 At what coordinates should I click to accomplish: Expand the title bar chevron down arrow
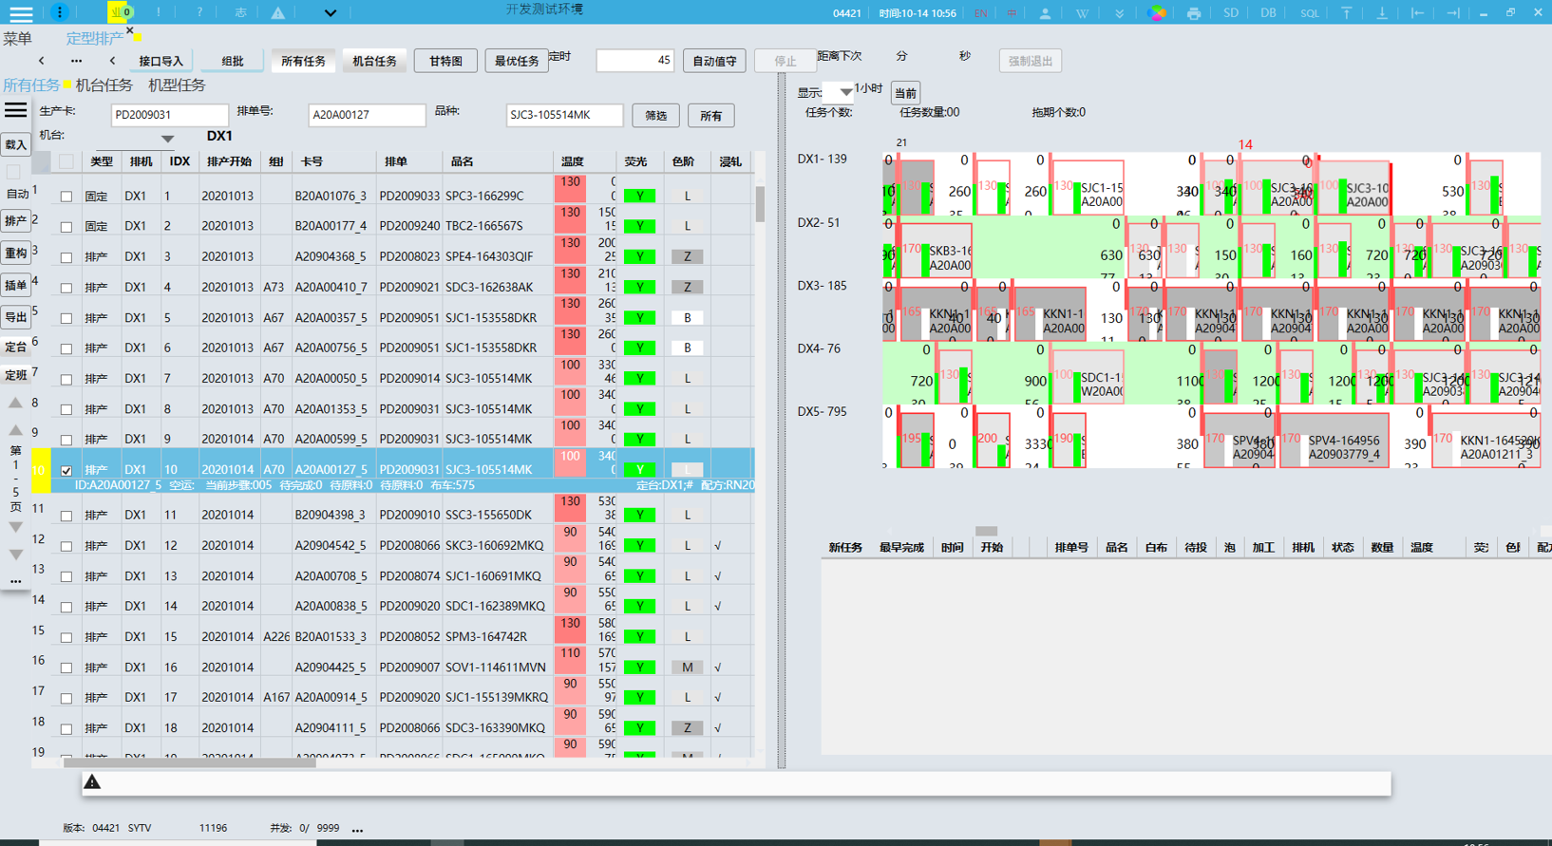[x=330, y=13]
